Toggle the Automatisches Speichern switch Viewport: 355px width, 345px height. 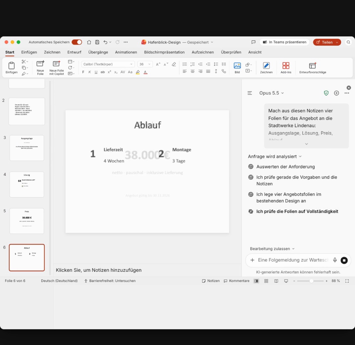(77, 42)
